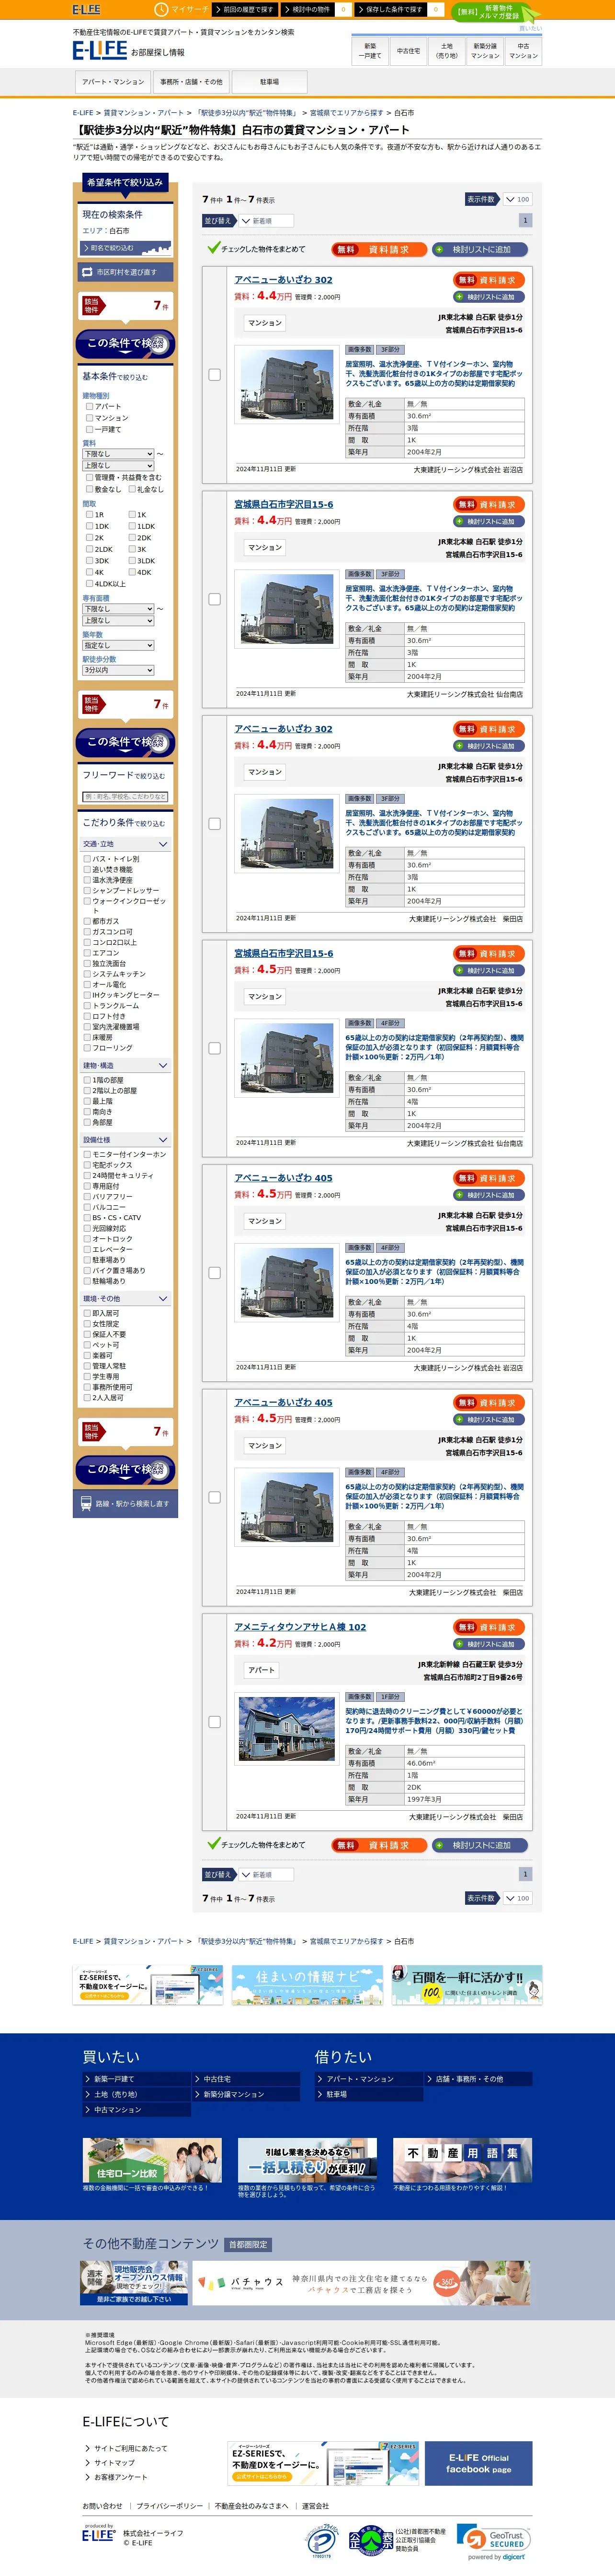Image resolution: width=615 pixels, height=2576 pixels.
Task: Check the オートロック checkbox
Action: click(x=87, y=1239)
